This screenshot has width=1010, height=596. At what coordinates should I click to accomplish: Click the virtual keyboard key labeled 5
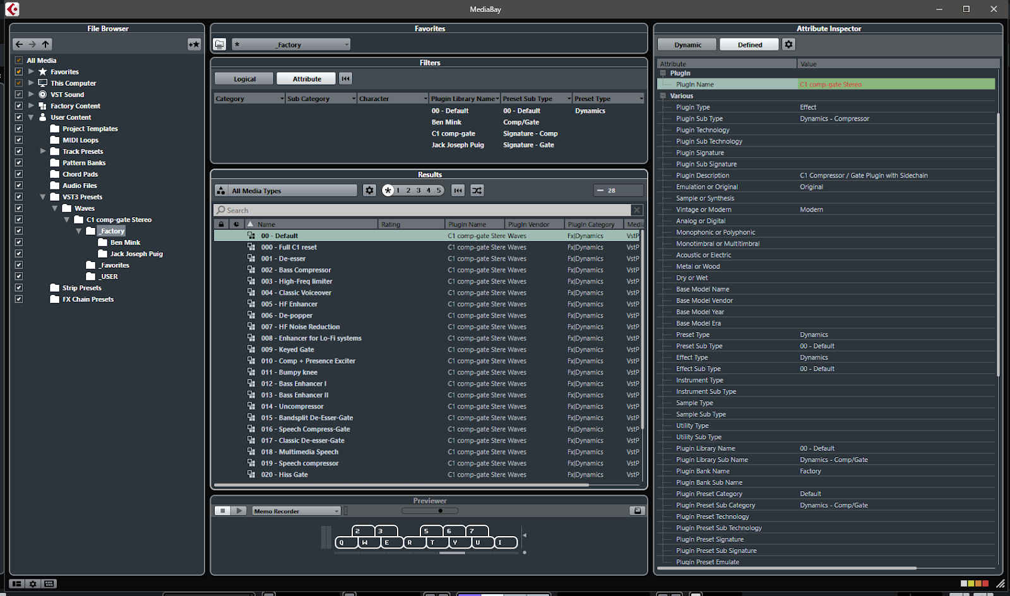click(x=431, y=531)
